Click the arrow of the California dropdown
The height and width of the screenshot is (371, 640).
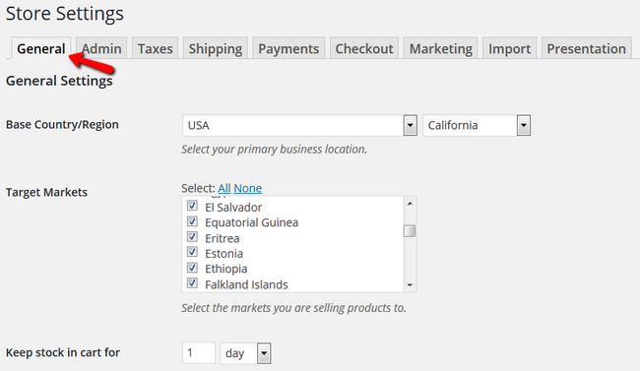(523, 125)
